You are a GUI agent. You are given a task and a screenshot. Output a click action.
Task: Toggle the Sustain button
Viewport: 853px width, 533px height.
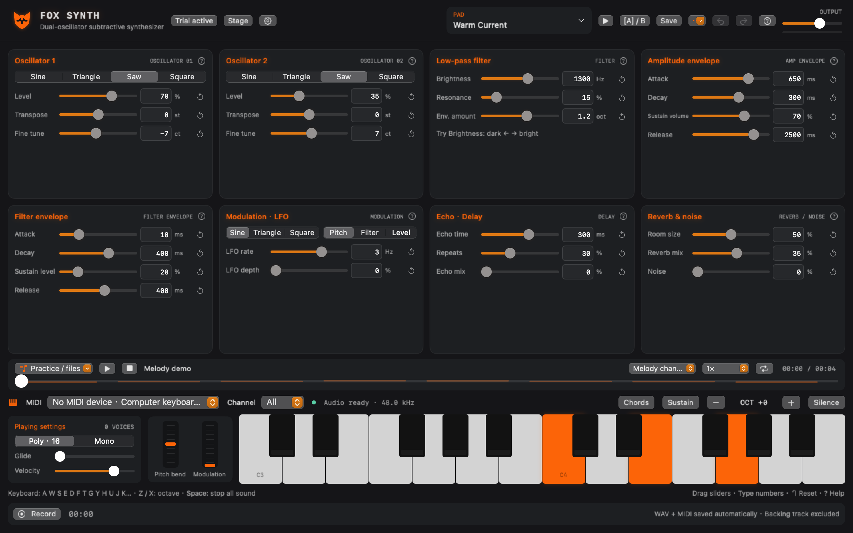680,402
